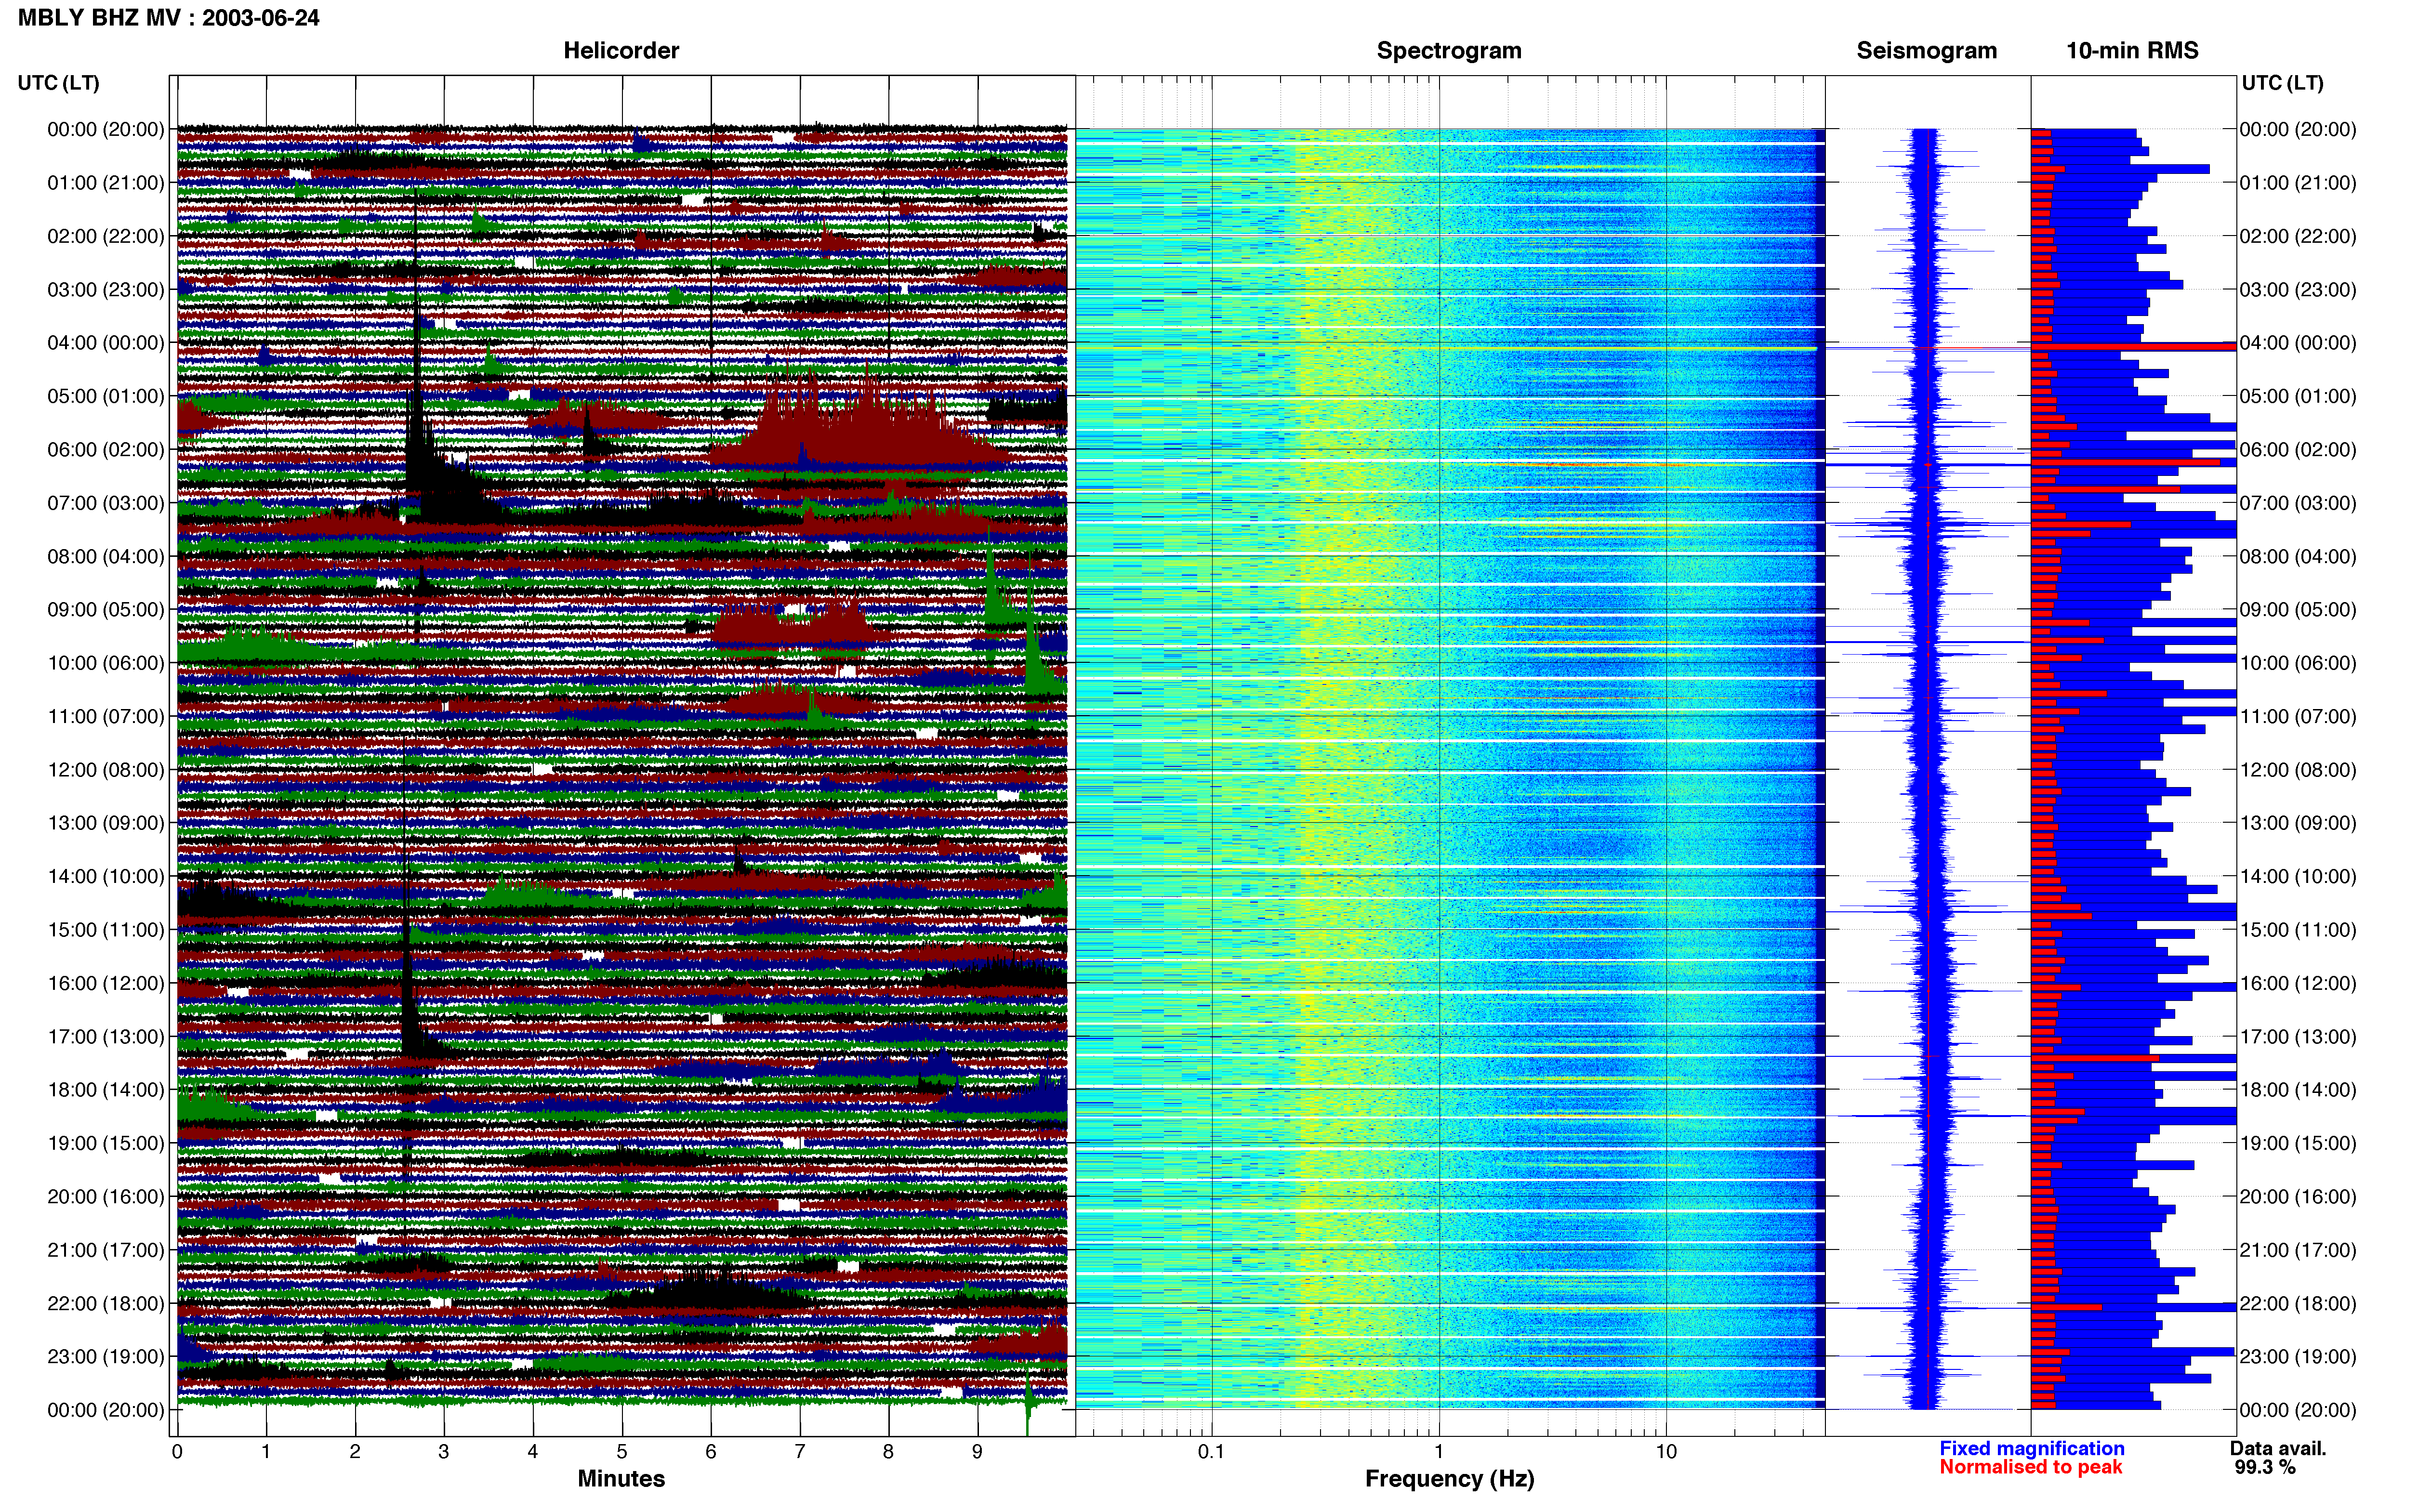Select minute tick '2' on the Helicorder axis

355,1452
